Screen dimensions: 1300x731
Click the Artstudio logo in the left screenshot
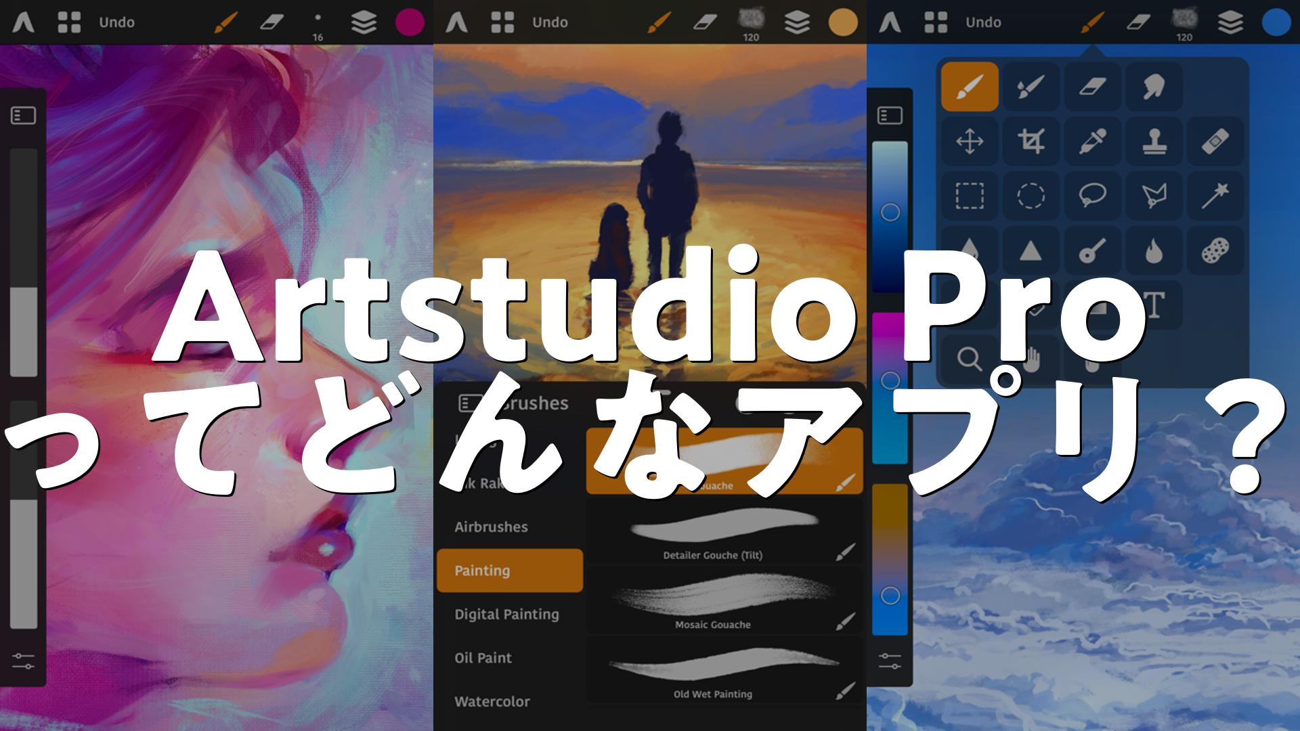(x=24, y=22)
